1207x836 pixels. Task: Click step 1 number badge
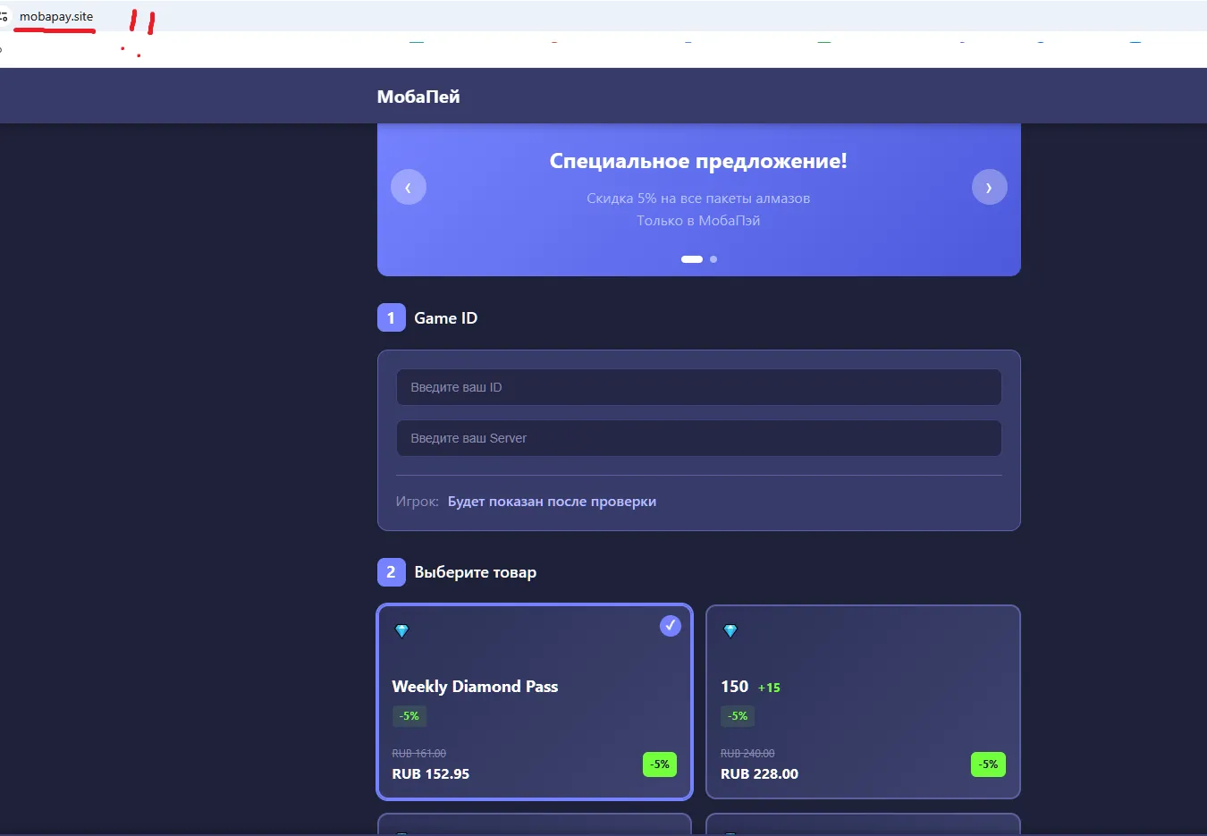coord(391,318)
